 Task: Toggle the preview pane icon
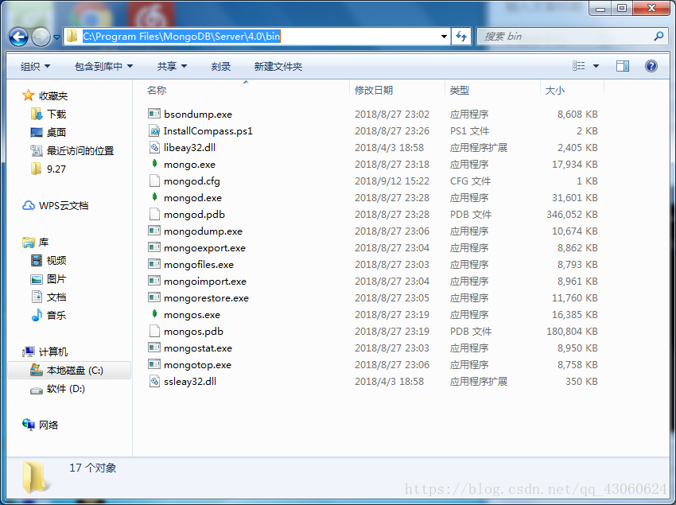(x=623, y=66)
